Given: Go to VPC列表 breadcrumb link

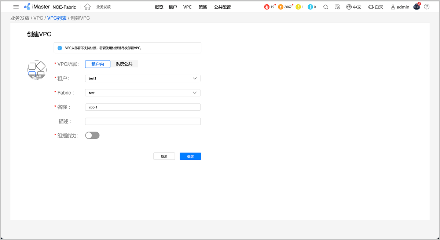Looking at the screenshot, I should click(57, 18).
